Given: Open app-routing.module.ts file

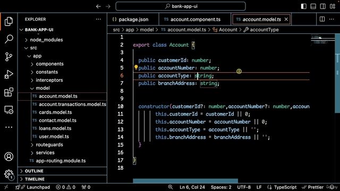Looking at the screenshot, I should point(61,161).
